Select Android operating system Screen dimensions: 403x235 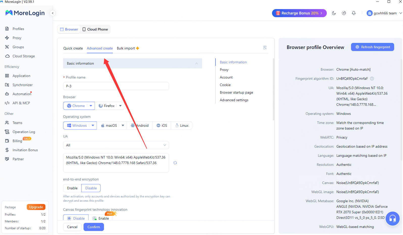pos(140,125)
